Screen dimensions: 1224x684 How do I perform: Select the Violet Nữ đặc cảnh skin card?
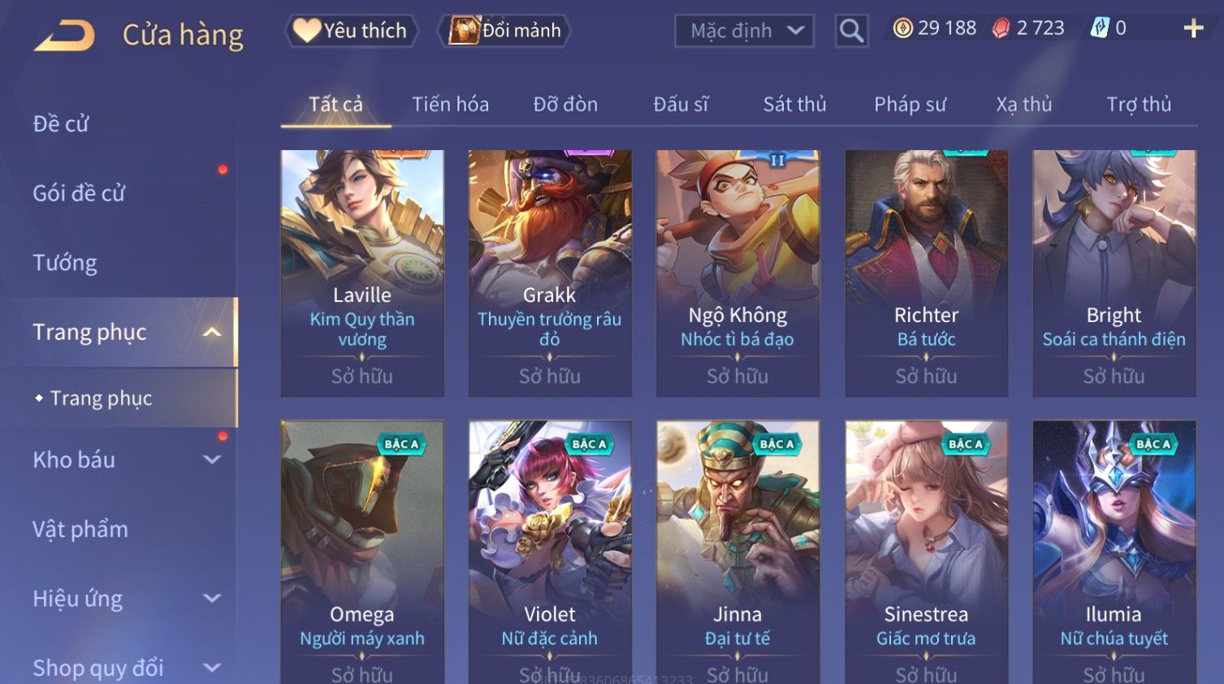550,552
